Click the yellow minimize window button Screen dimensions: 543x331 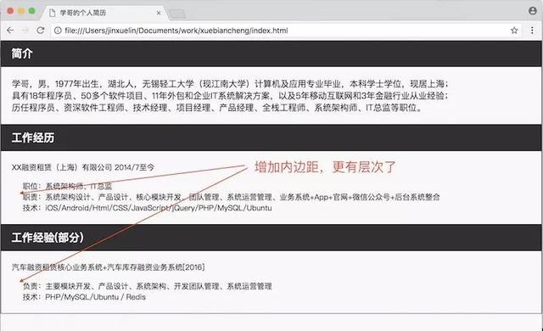tap(21, 11)
